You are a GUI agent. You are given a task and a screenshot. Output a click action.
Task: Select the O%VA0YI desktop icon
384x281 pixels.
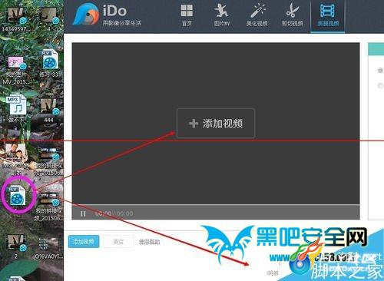48,247
